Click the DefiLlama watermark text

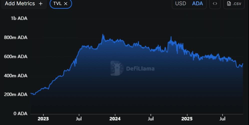140,68
